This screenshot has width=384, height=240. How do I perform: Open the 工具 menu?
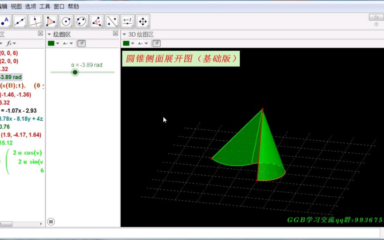[x=44, y=6]
